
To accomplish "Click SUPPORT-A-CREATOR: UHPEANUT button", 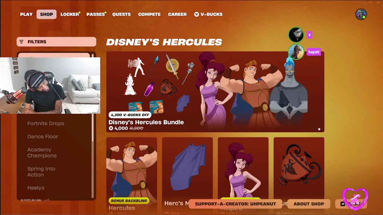I will coord(235,204).
